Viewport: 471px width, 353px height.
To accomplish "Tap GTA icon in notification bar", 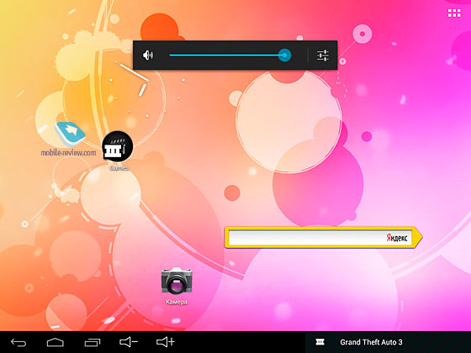I will [320, 342].
